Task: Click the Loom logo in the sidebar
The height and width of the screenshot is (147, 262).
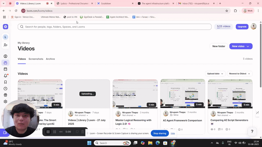Action: tap(6, 27)
